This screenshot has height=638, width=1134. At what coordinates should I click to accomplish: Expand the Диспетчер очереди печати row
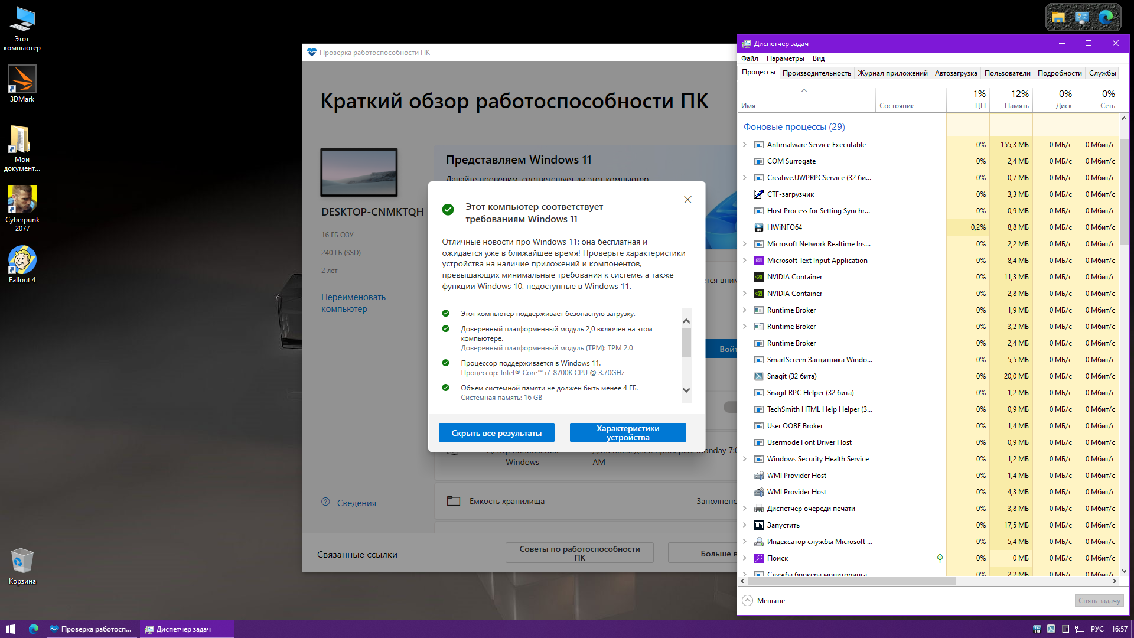tap(745, 509)
